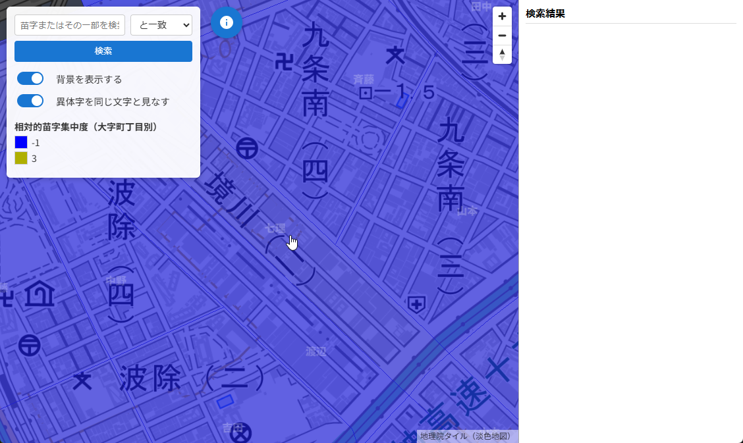Click the 地理院タイル（淡色地図）attribution link
The width and height of the screenshot is (743, 443).
465,435
